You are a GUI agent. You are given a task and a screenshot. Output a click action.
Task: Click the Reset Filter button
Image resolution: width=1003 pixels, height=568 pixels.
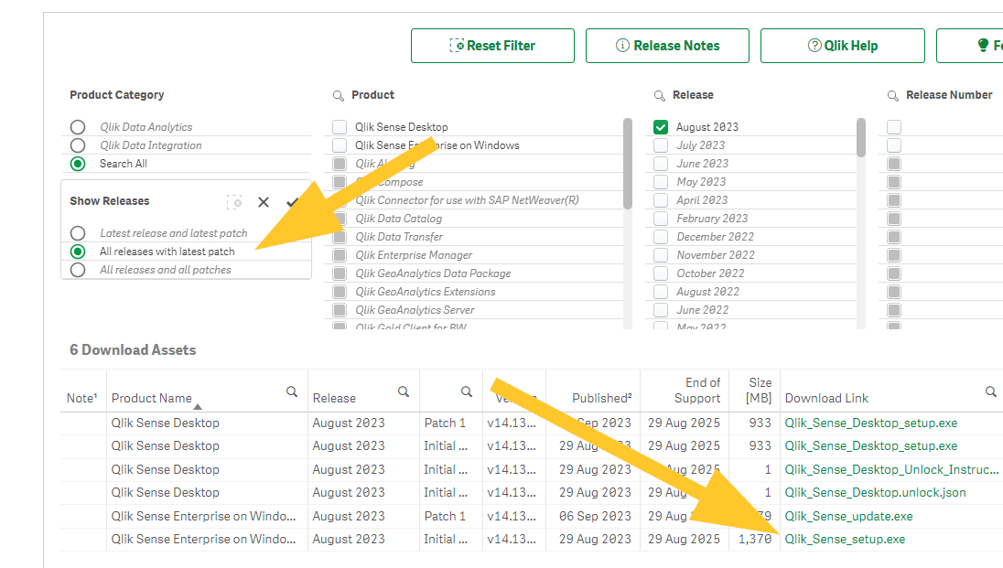[492, 45]
